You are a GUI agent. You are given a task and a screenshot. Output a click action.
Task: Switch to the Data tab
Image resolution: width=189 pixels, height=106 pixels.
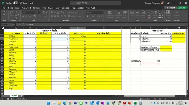[44, 8]
